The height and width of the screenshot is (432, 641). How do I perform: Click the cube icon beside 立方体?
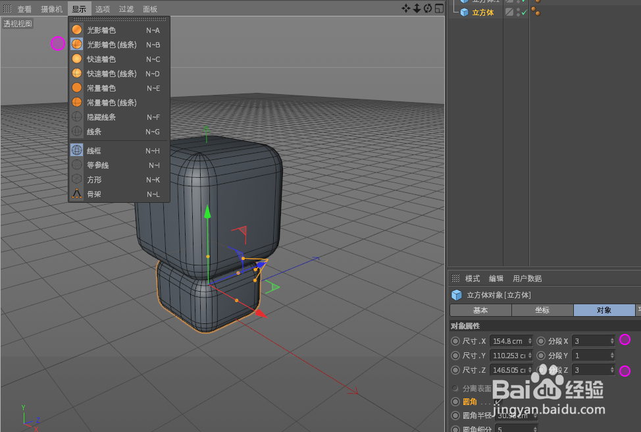point(465,13)
